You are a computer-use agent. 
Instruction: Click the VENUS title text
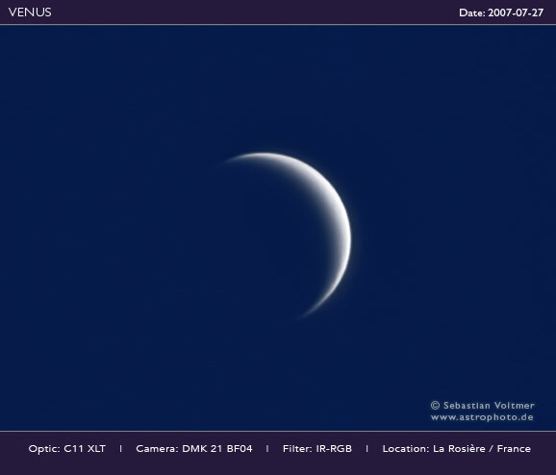[30, 12]
